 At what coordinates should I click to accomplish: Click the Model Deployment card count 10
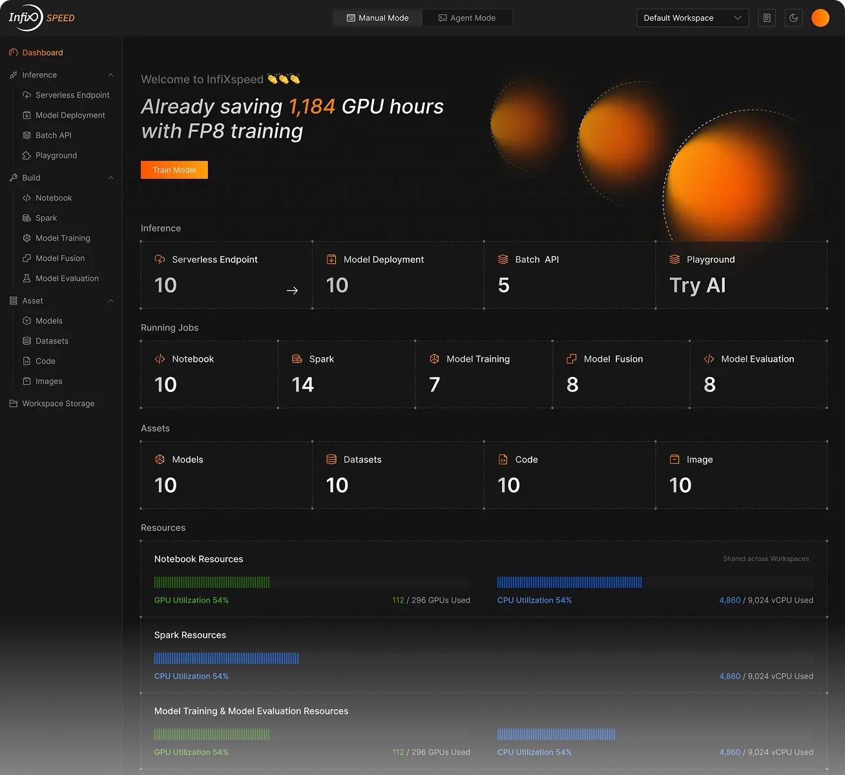pos(337,285)
